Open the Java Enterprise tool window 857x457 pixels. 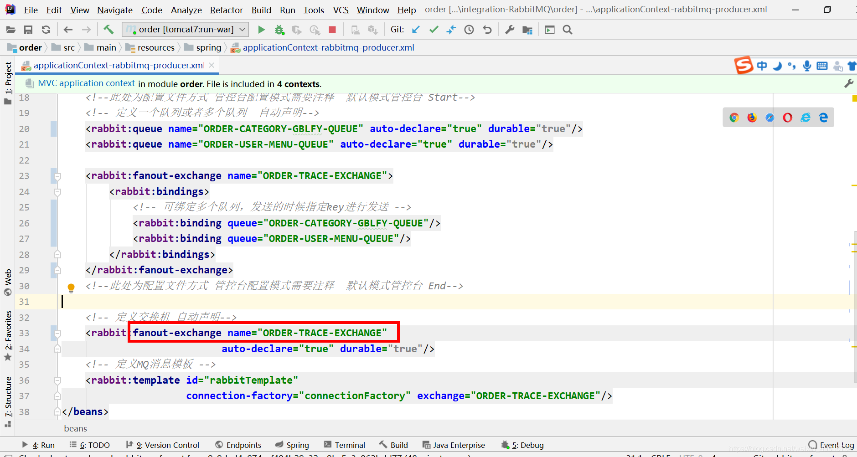point(454,445)
